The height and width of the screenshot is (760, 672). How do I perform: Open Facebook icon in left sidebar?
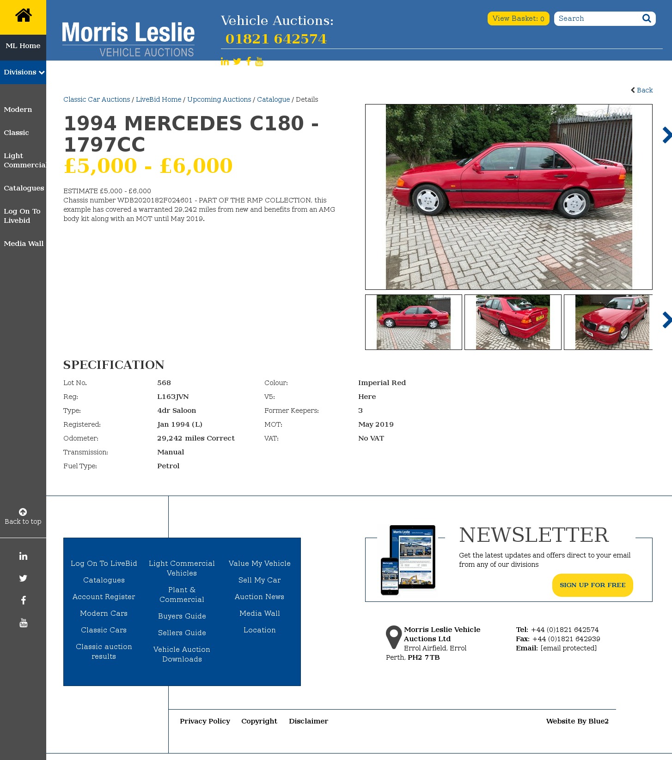click(x=23, y=601)
